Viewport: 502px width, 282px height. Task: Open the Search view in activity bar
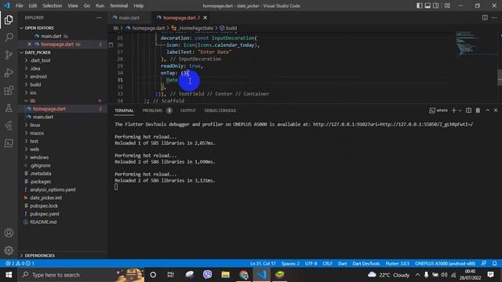pyautogui.click(x=9, y=38)
